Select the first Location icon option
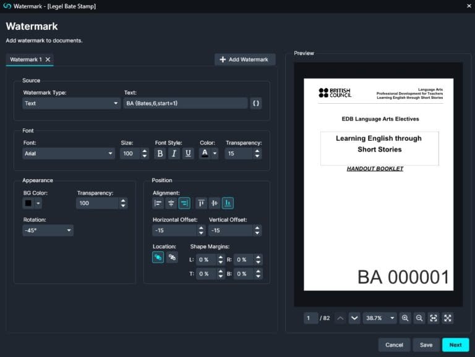 (x=158, y=258)
